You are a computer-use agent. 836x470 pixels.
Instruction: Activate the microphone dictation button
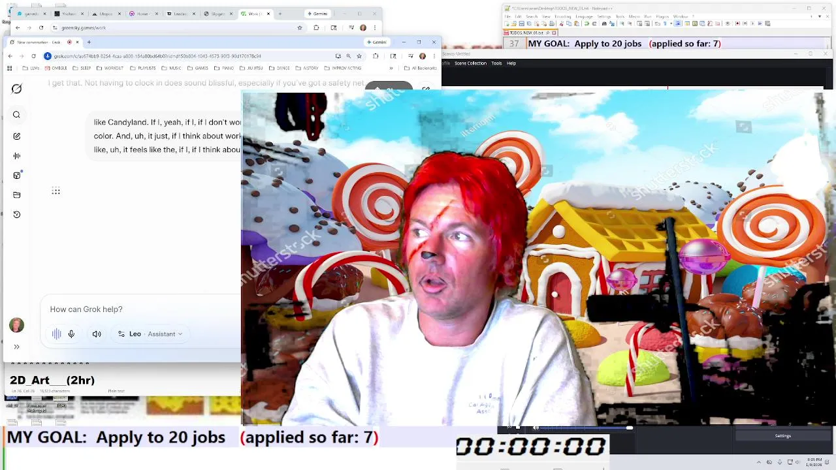pyautogui.click(x=71, y=334)
